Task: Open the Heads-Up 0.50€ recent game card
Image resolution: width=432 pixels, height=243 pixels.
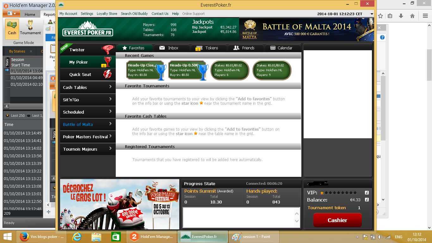Action: (x=187, y=70)
